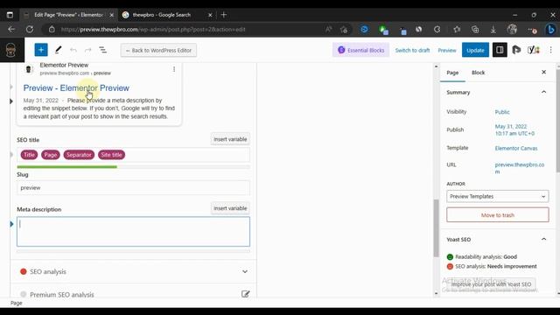Click the green SEO title length progress bar

pos(66,167)
